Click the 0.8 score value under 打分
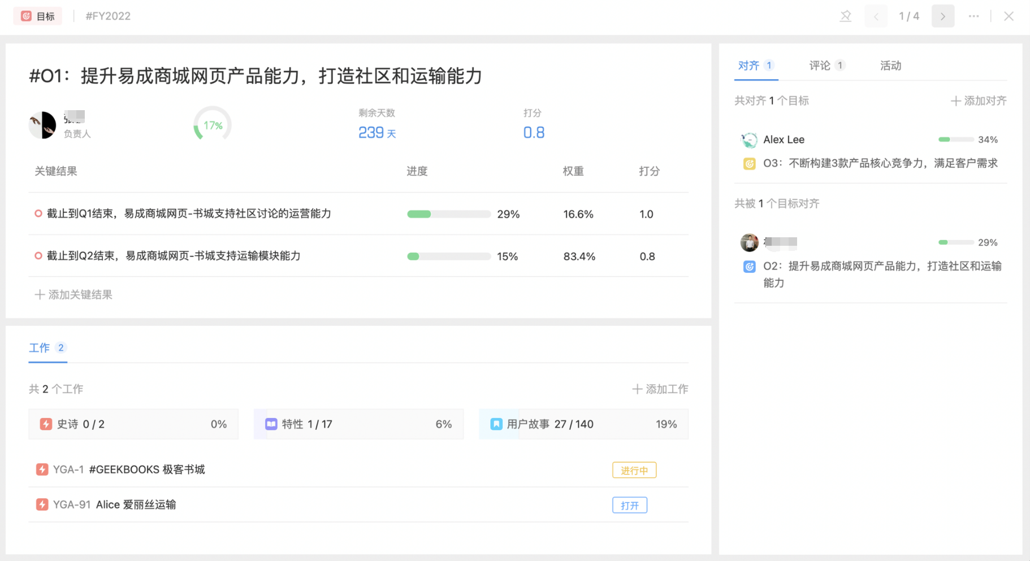This screenshot has width=1030, height=561. 533,133
